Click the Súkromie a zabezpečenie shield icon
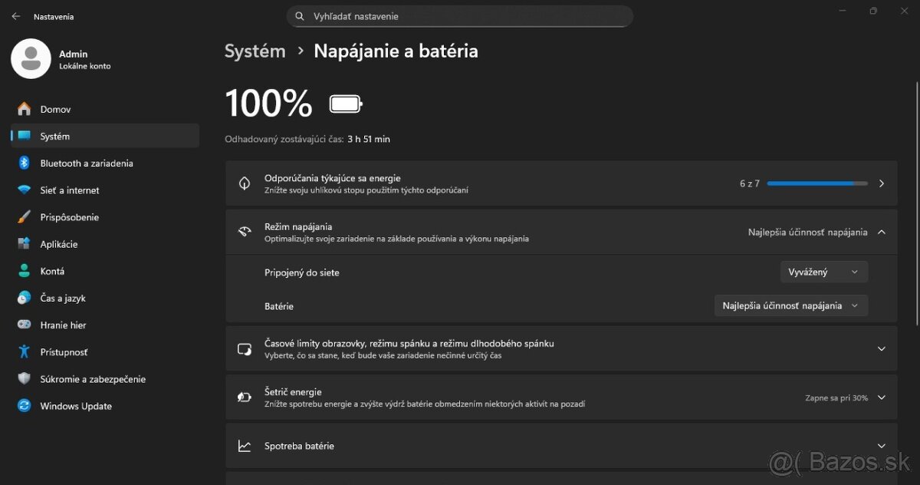The width and height of the screenshot is (920, 485). click(25, 379)
